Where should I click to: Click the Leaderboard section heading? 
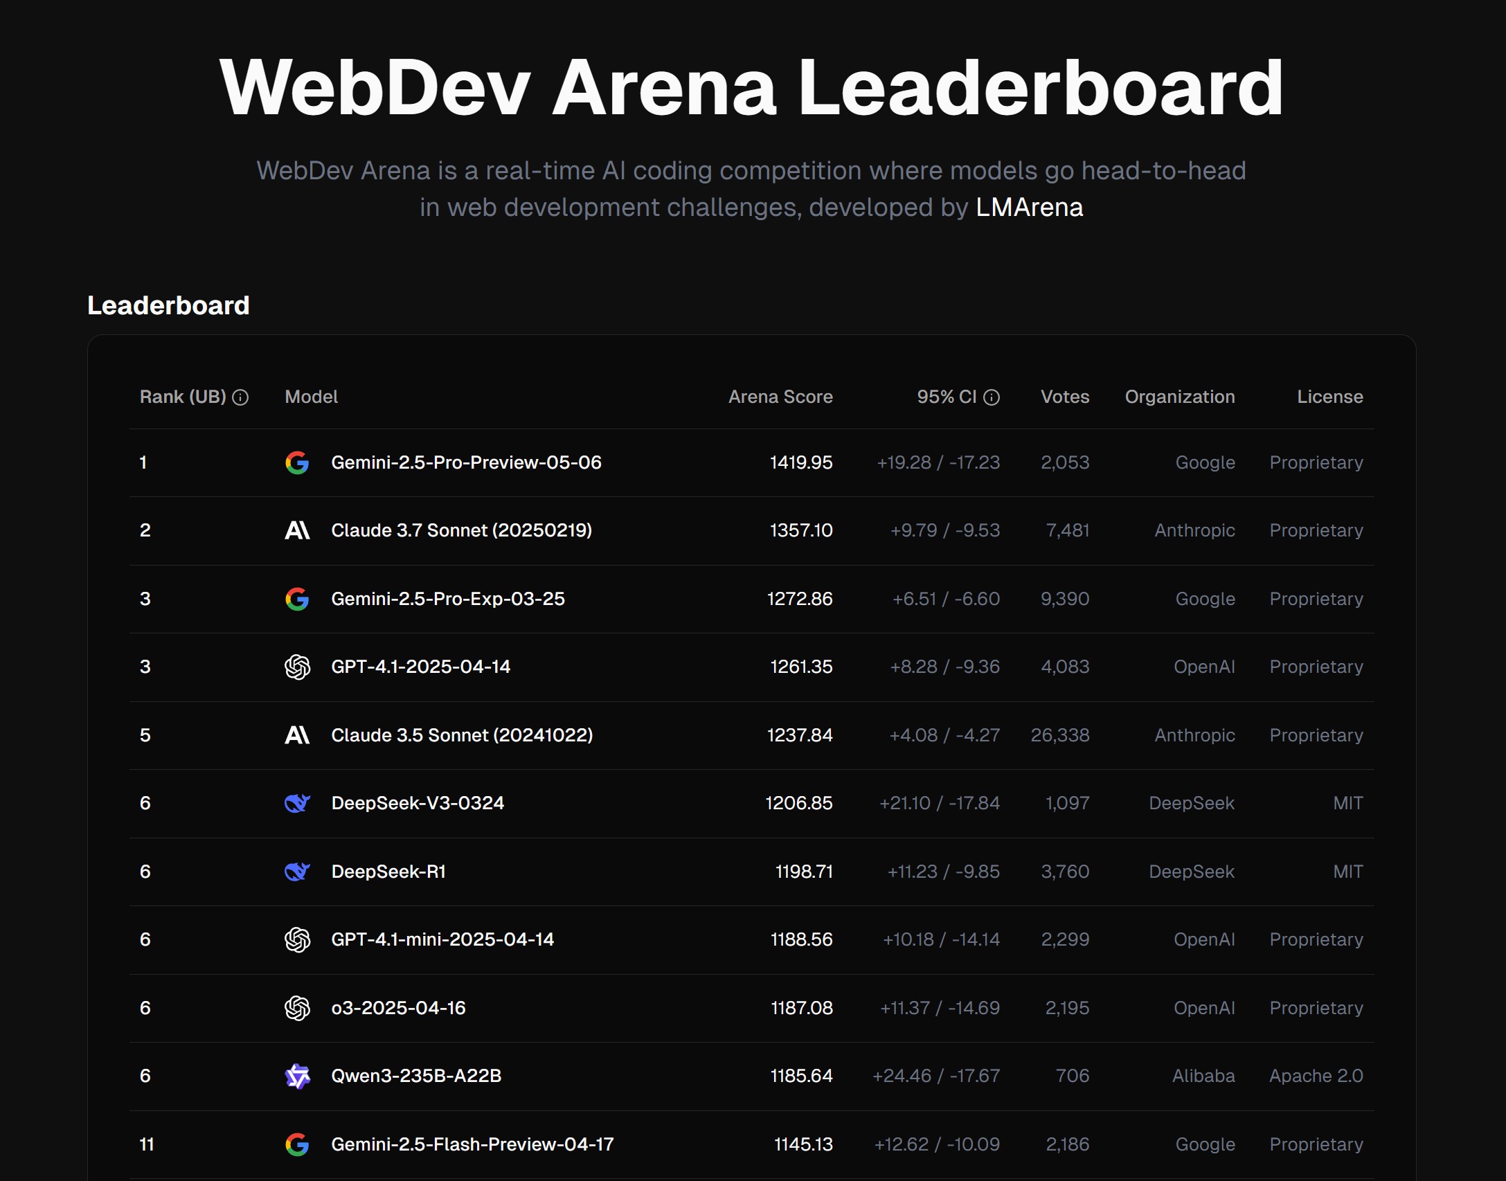coord(168,305)
